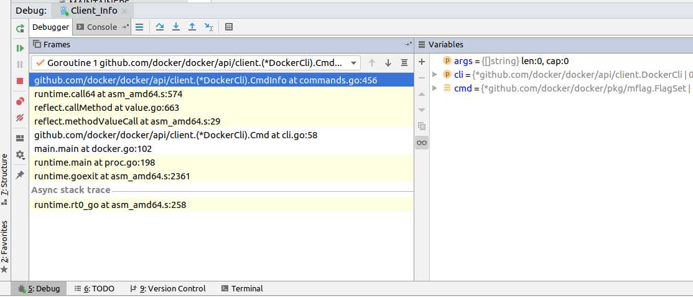Select the args variable row
The height and width of the screenshot is (297, 693).
coord(561,61)
